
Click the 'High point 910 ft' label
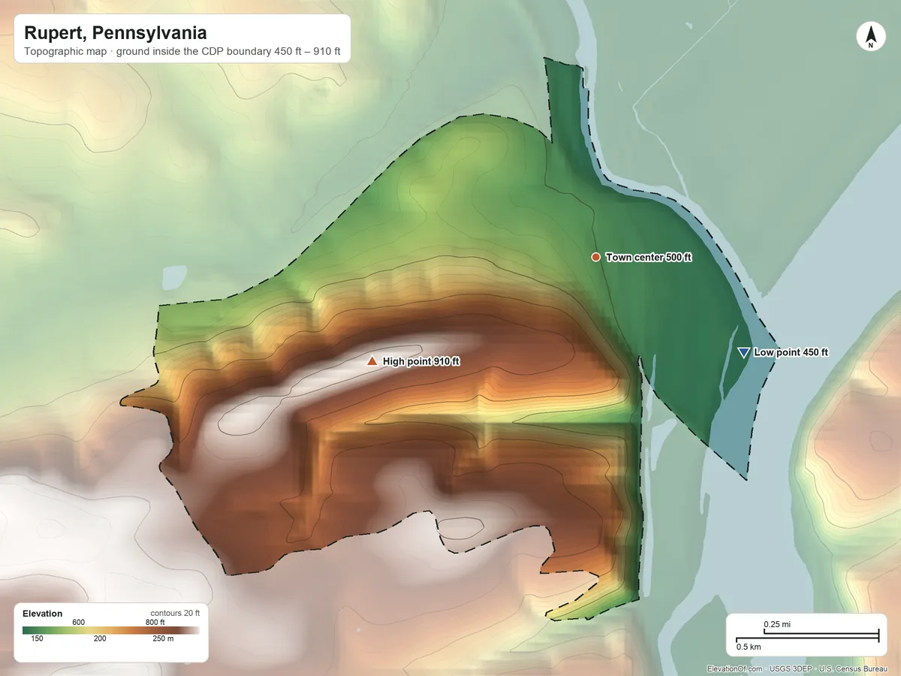click(x=421, y=361)
